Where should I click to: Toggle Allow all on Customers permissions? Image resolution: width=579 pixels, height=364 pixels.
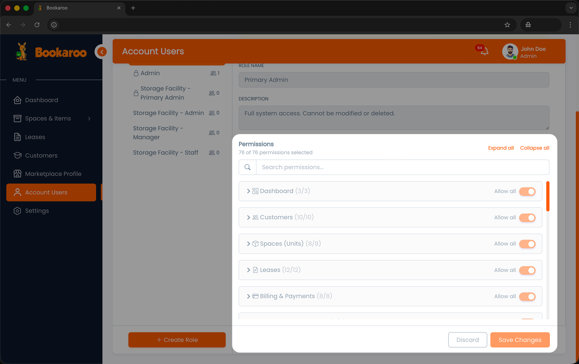(x=527, y=217)
